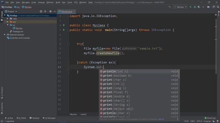Open the Structure sidebar tab

click(x=2, y=93)
